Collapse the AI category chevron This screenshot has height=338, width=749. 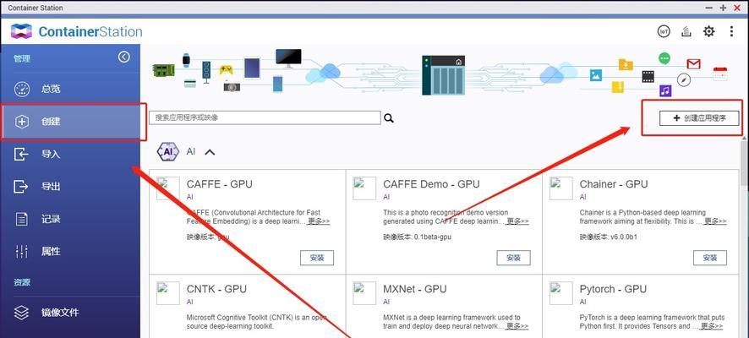tap(210, 152)
